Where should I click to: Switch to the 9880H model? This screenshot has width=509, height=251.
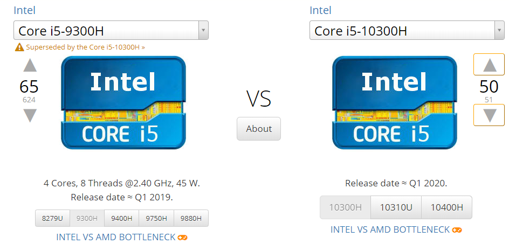pos(191,218)
